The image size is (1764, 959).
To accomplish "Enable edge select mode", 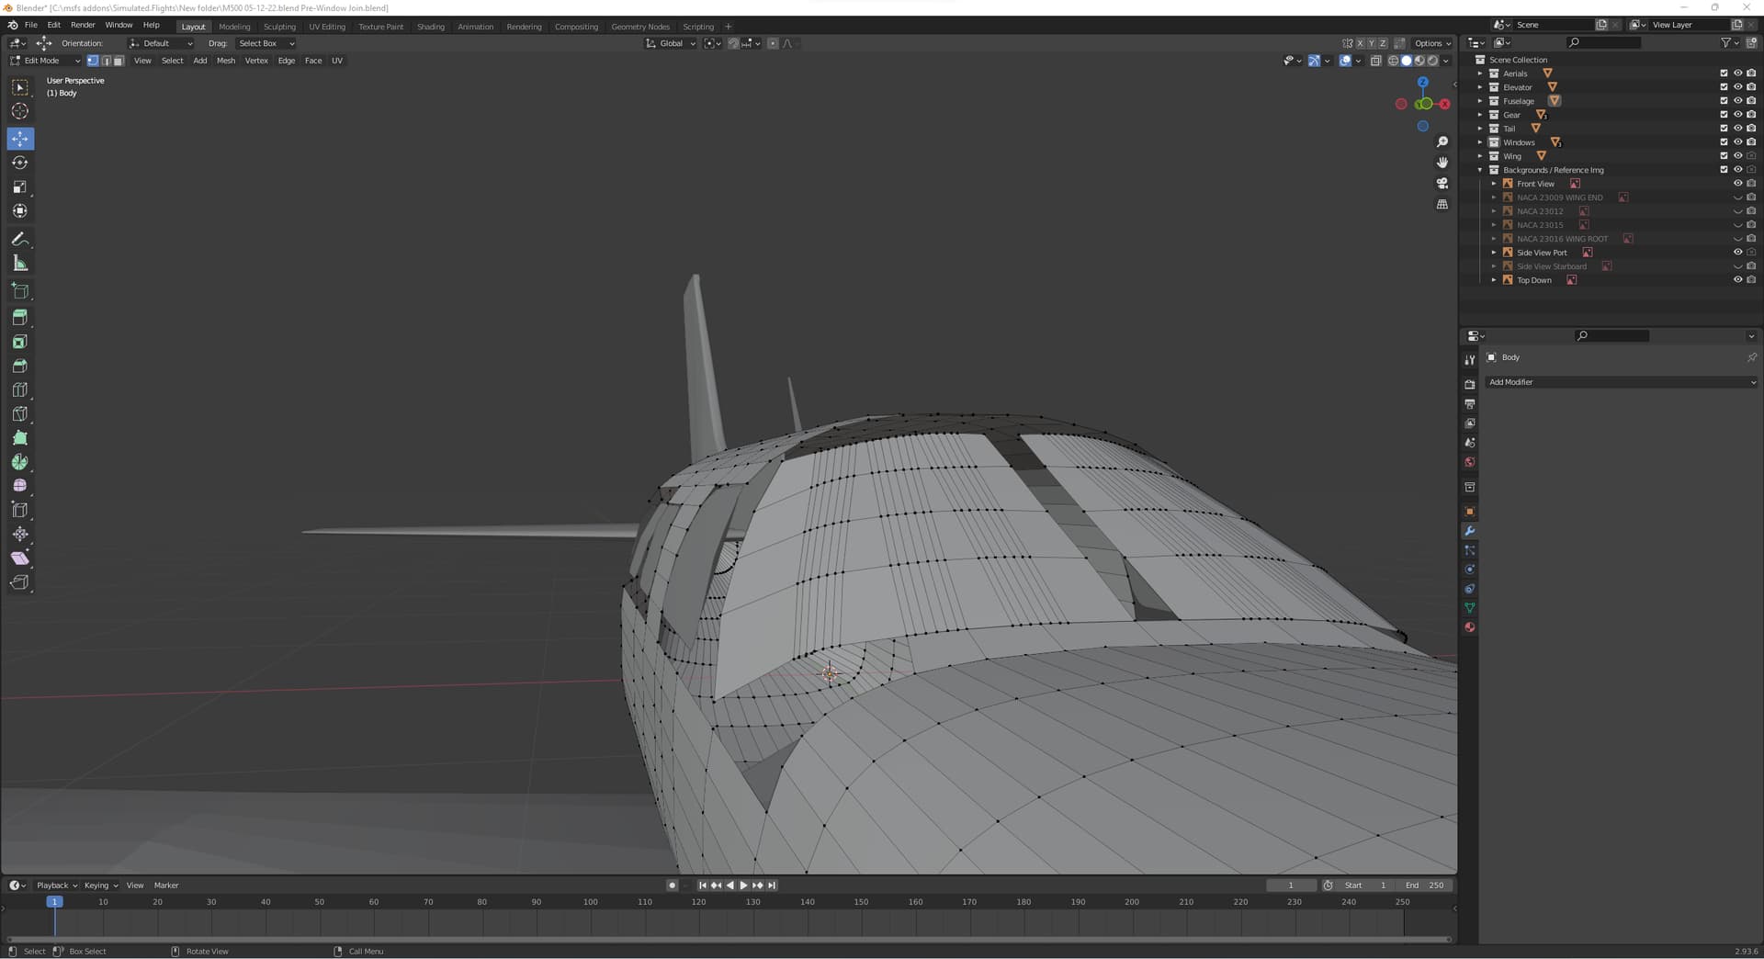I will pyautogui.click(x=106, y=61).
